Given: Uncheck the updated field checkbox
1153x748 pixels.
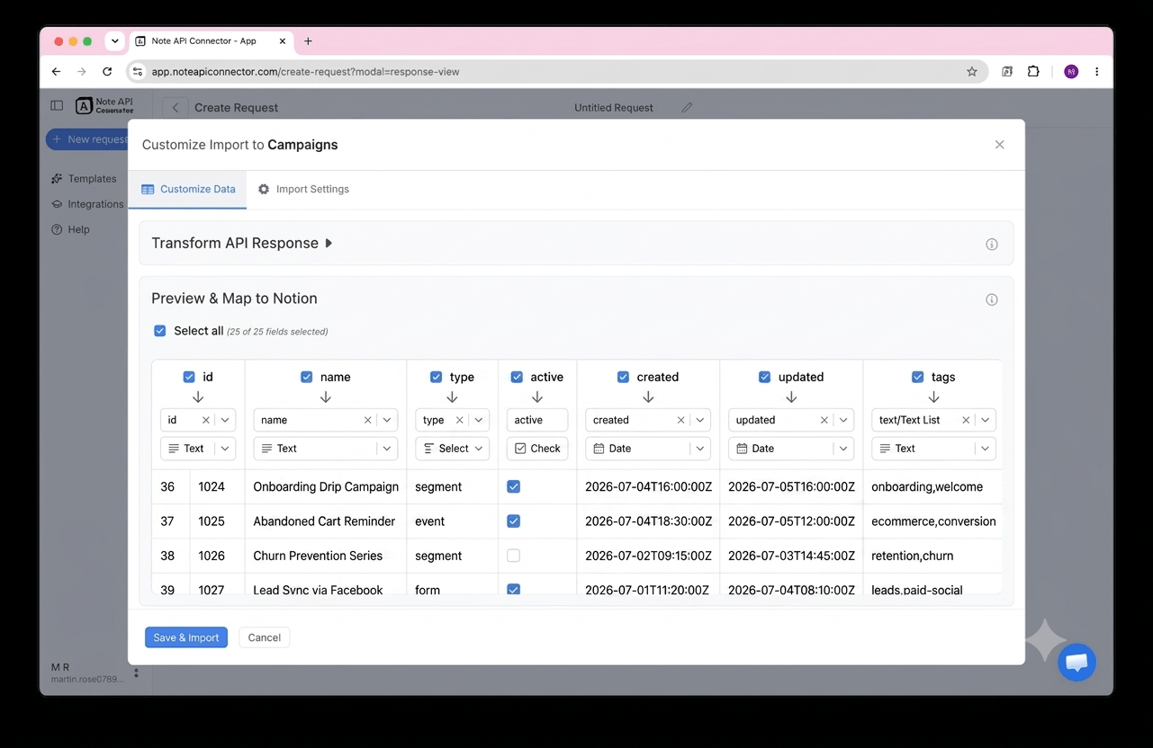Looking at the screenshot, I should (765, 377).
